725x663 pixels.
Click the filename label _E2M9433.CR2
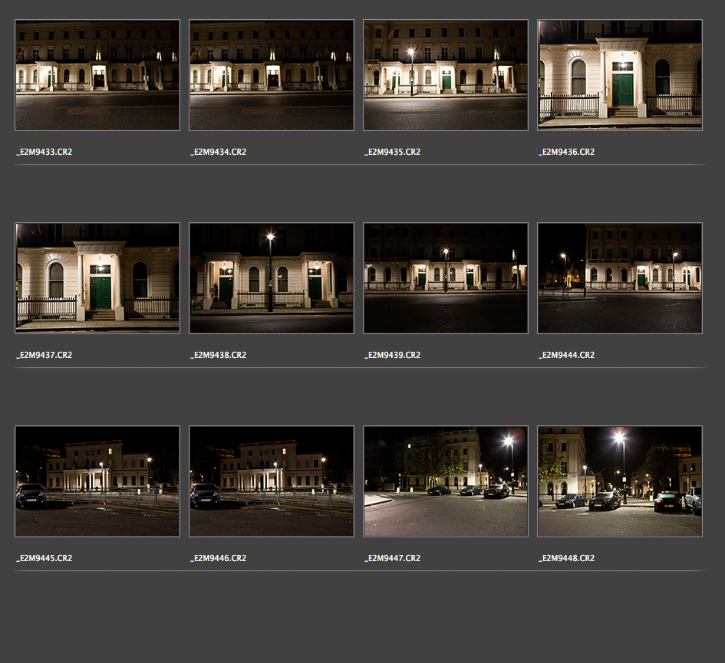click(x=44, y=153)
